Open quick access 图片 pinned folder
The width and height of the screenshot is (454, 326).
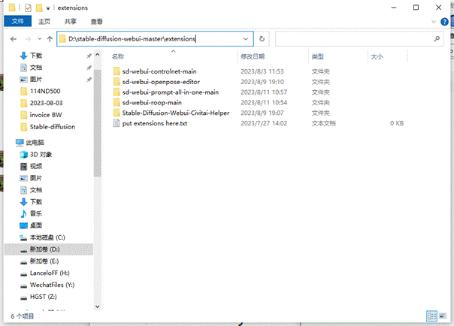coord(36,80)
